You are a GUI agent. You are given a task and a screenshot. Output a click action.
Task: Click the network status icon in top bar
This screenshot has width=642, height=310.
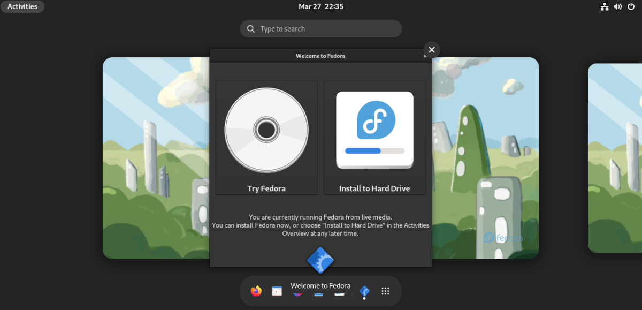point(605,6)
